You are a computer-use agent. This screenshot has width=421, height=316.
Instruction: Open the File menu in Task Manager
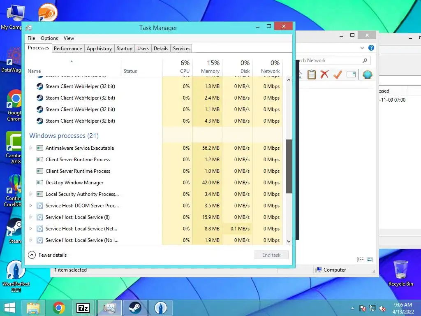[x=31, y=38]
